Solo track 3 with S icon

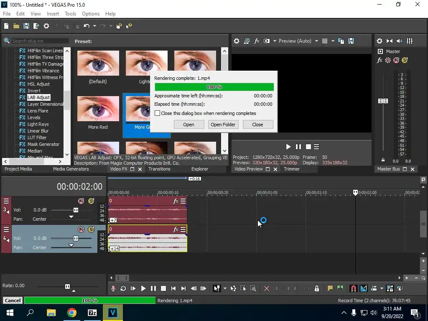click(91, 201)
